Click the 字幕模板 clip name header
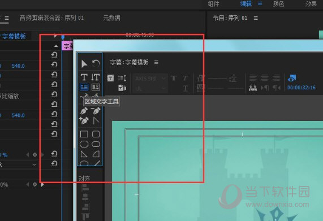 14,36
